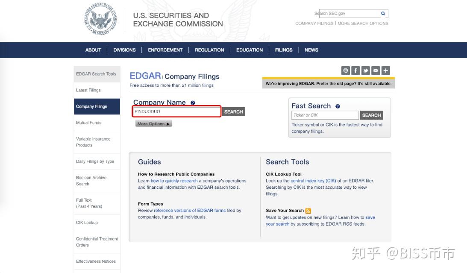Share page via Twitter icon
The width and height of the screenshot is (467, 273).
tap(366, 71)
